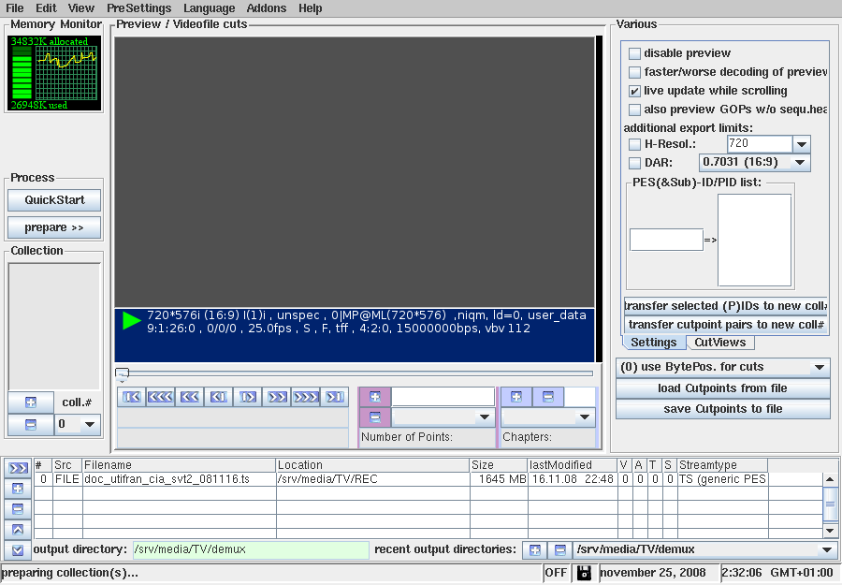Move the selected file up with the arrow icon
The width and height of the screenshot is (842, 585).
[17, 529]
